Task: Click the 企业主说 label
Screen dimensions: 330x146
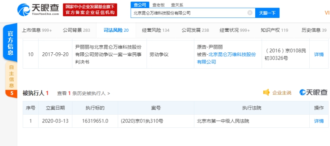Action: (x=282, y=93)
